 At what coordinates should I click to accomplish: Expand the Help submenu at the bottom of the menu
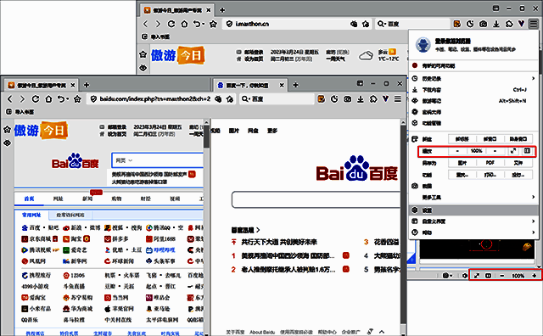click(x=534, y=232)
